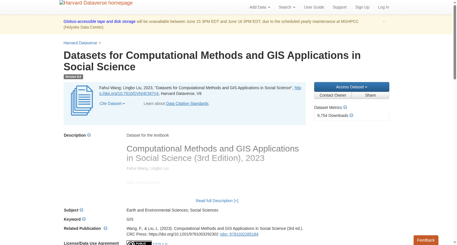Screen dimensions: 457x245
Task: Click the Harvard Dataverse homepage logo
Action: pyautogui.click(x=96, y=3)
